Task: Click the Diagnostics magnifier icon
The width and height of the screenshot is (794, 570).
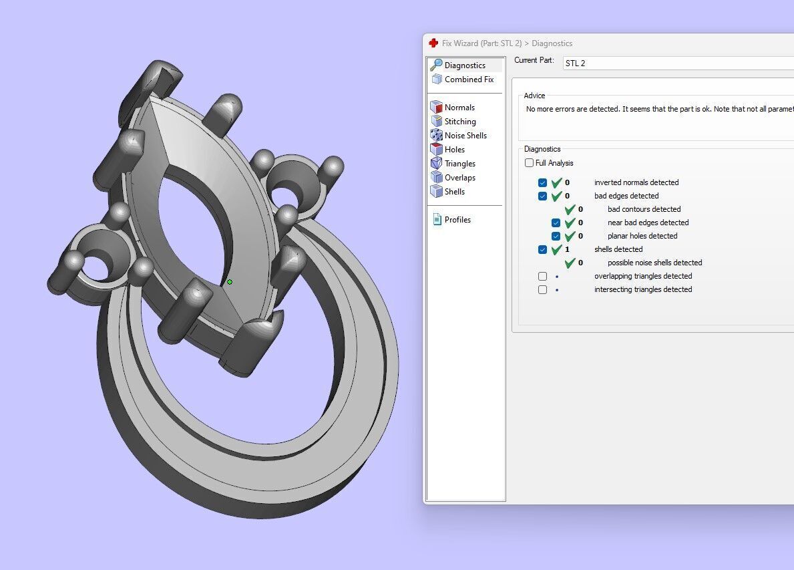Action: pos(436,65)
